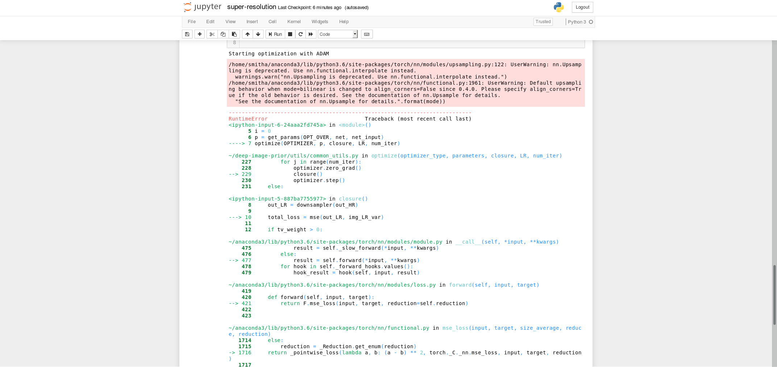Open the command palette keyboard icon

click(x=367, y=34)
